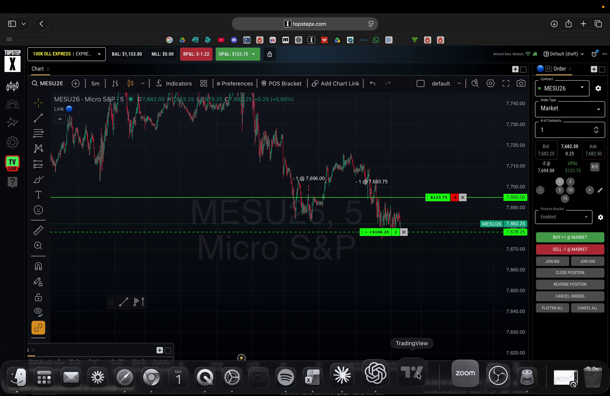
Task: Select the Order panel tab
Action: [559, 69]
